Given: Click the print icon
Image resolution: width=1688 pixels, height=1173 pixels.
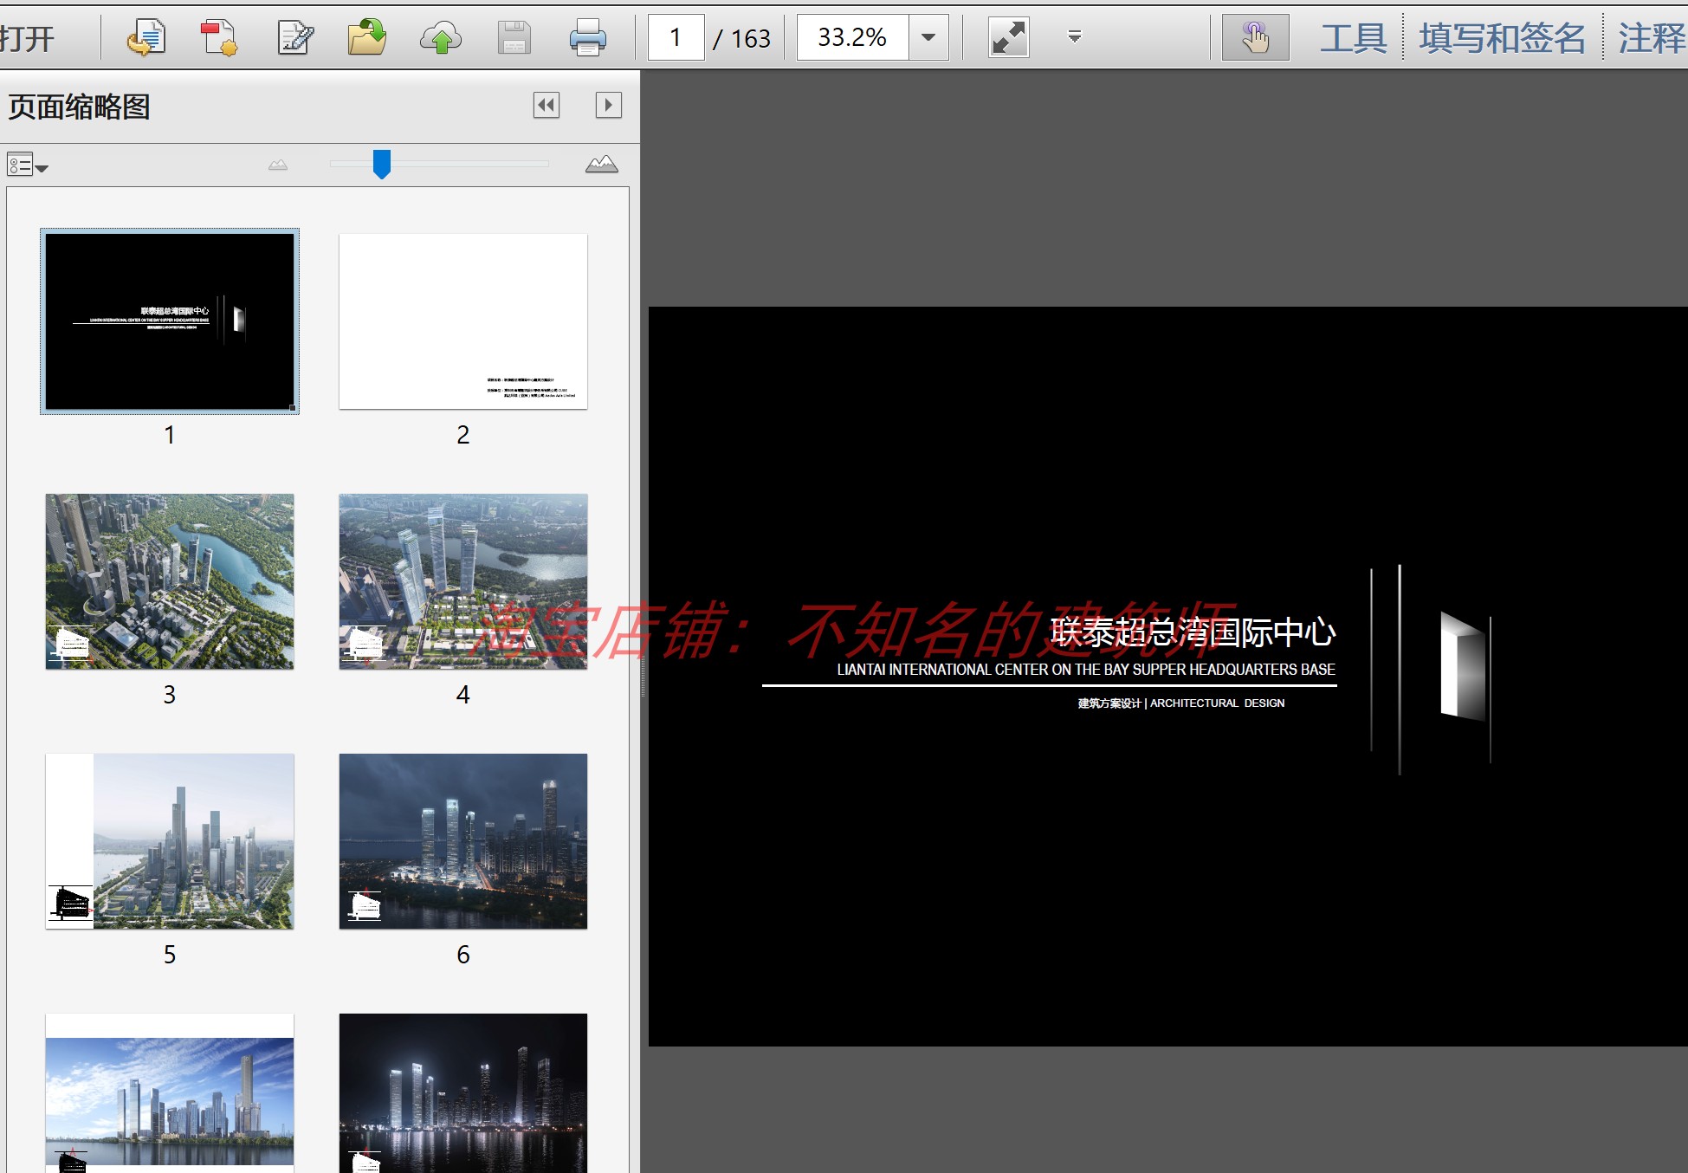Looking at the screenshot, I should pyautogui.click(x=588, y=38).
